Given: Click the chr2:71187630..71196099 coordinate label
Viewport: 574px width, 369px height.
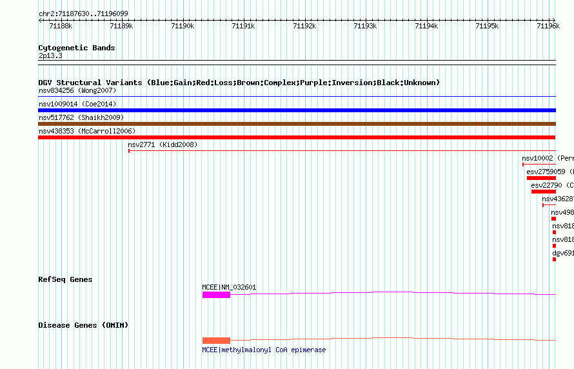Looking at the screenshot, I should (83, 14).
